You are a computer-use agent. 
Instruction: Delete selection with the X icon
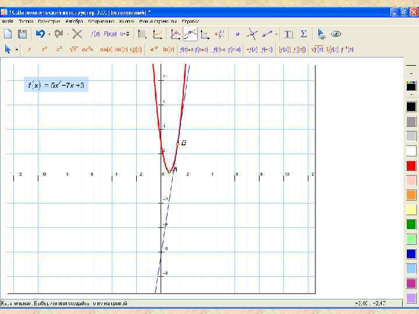click(77, 34)
